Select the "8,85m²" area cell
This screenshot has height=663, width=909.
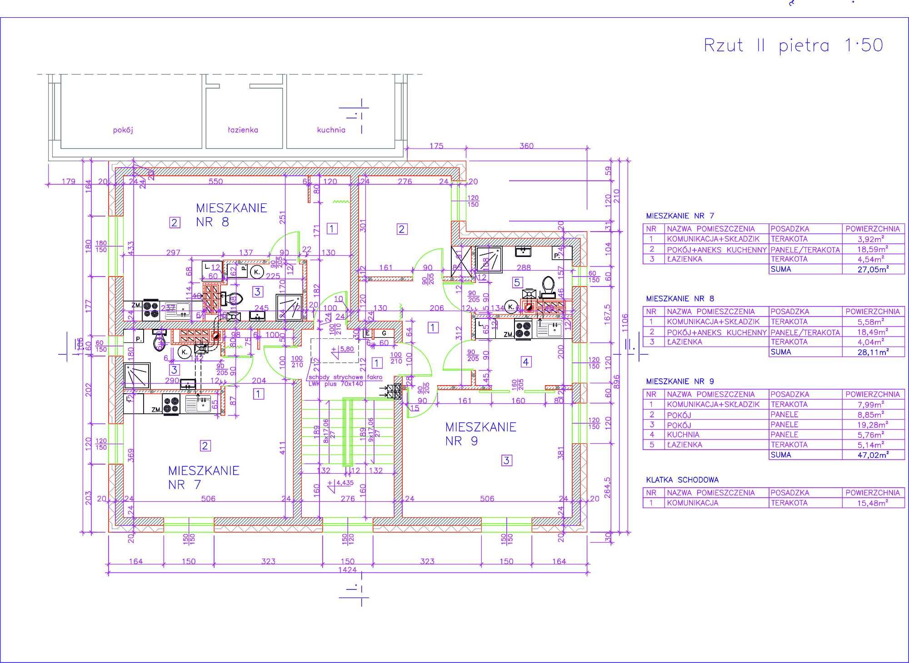coord(873,415)
